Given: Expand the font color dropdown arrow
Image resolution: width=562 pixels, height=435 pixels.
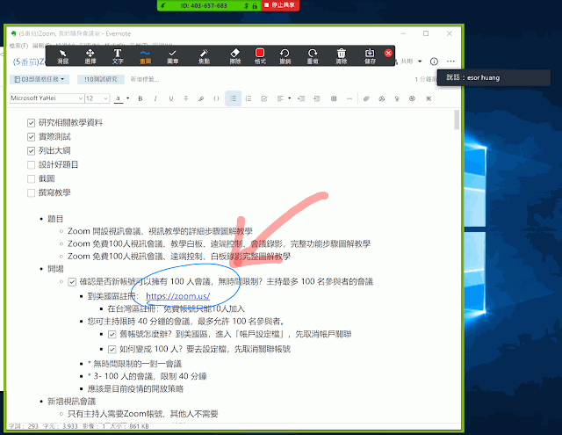Looking at the screenshot, I should pyautogui.click(x=128, y=98).
